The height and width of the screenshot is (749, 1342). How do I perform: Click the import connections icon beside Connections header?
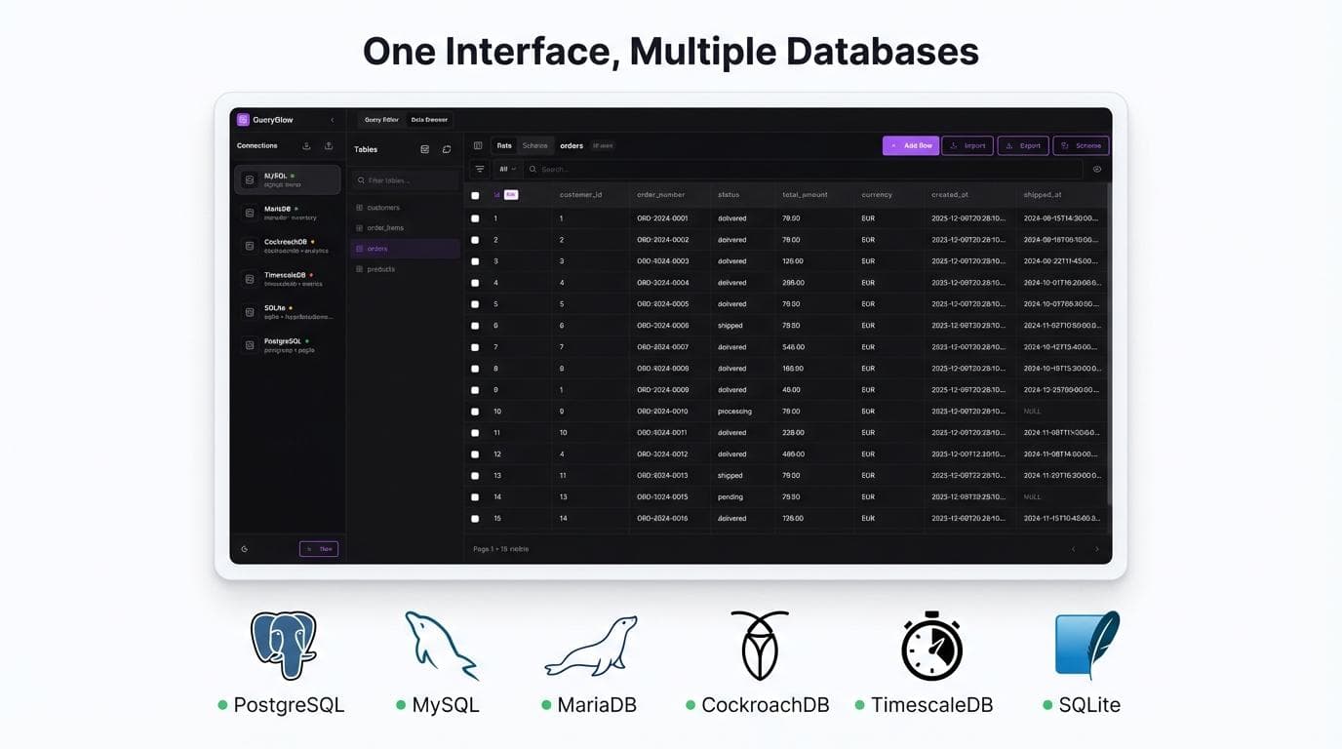point(305,145)
